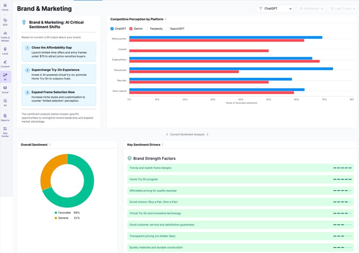Screen dimensions: 359x253
Task: Click Glassesusa blue ChatGPT bar
Action: pyautogui.click(x=231, y=69)
